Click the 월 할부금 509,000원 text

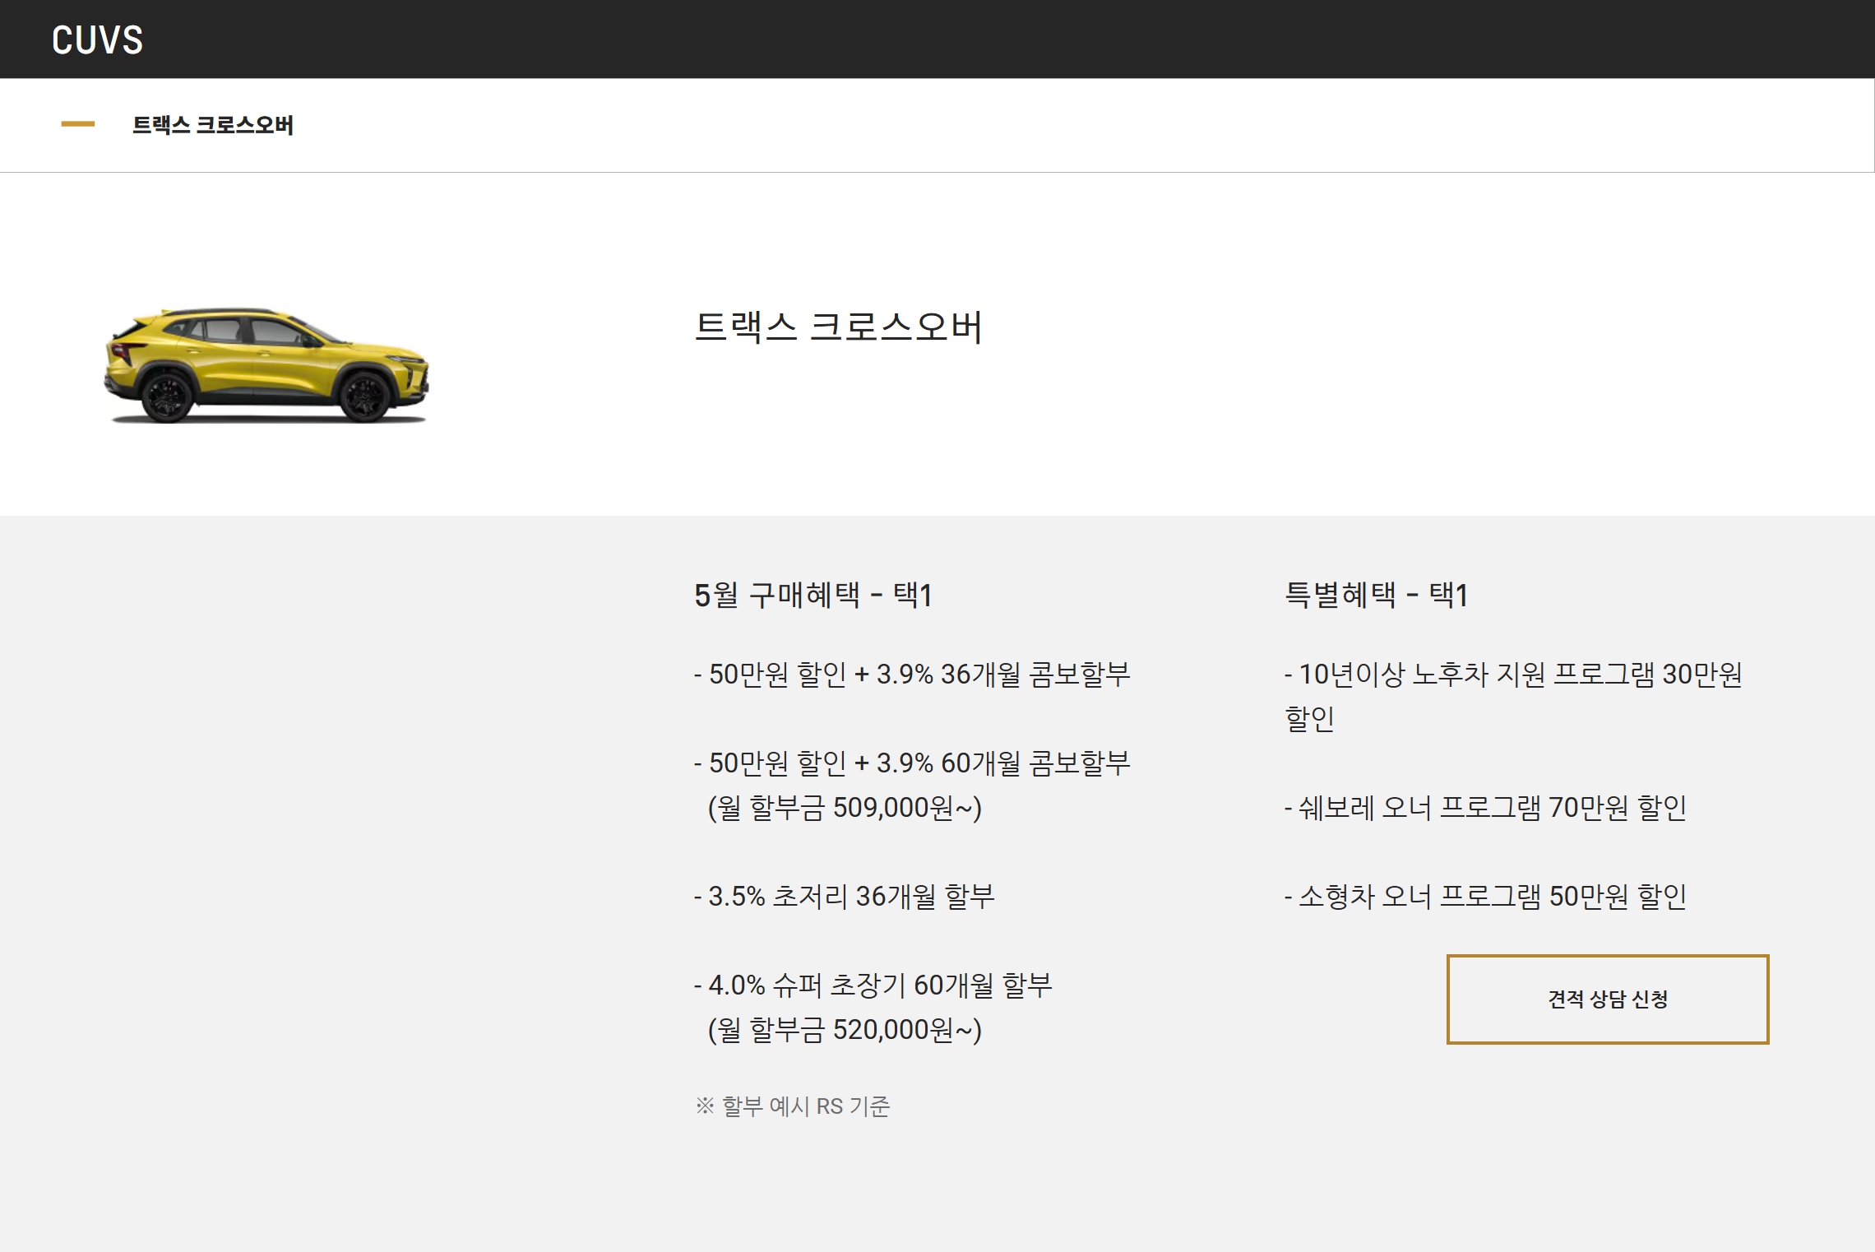click(845, 808)
